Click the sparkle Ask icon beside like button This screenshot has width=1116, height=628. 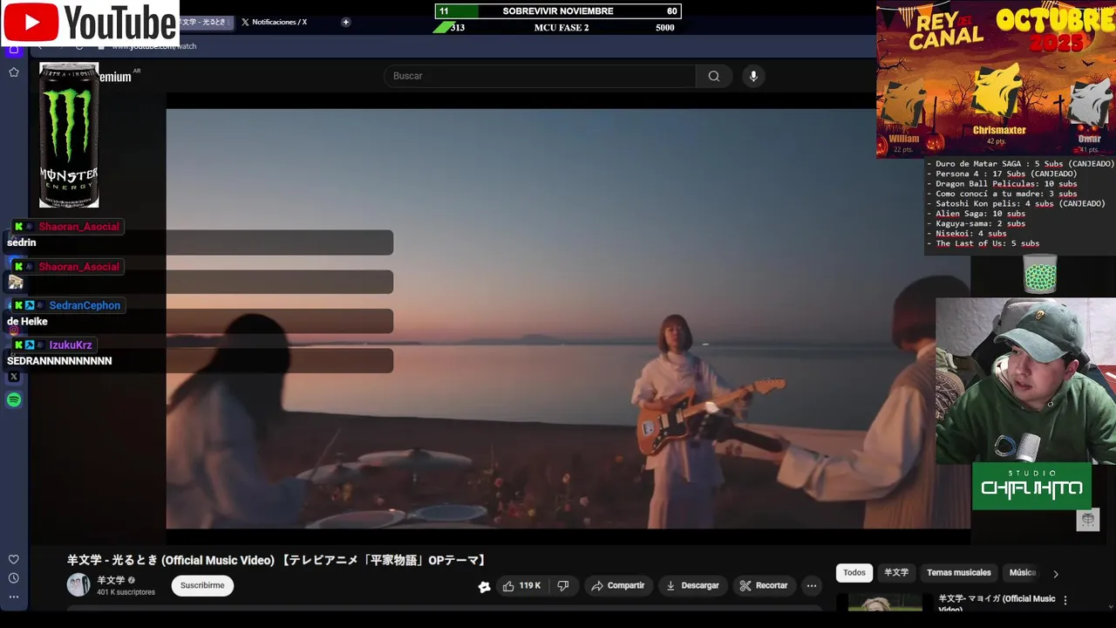484,587
